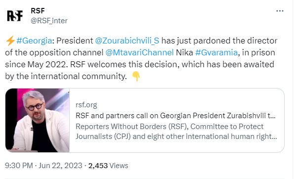Visit the @RSF_inter handle

point(49,21)
